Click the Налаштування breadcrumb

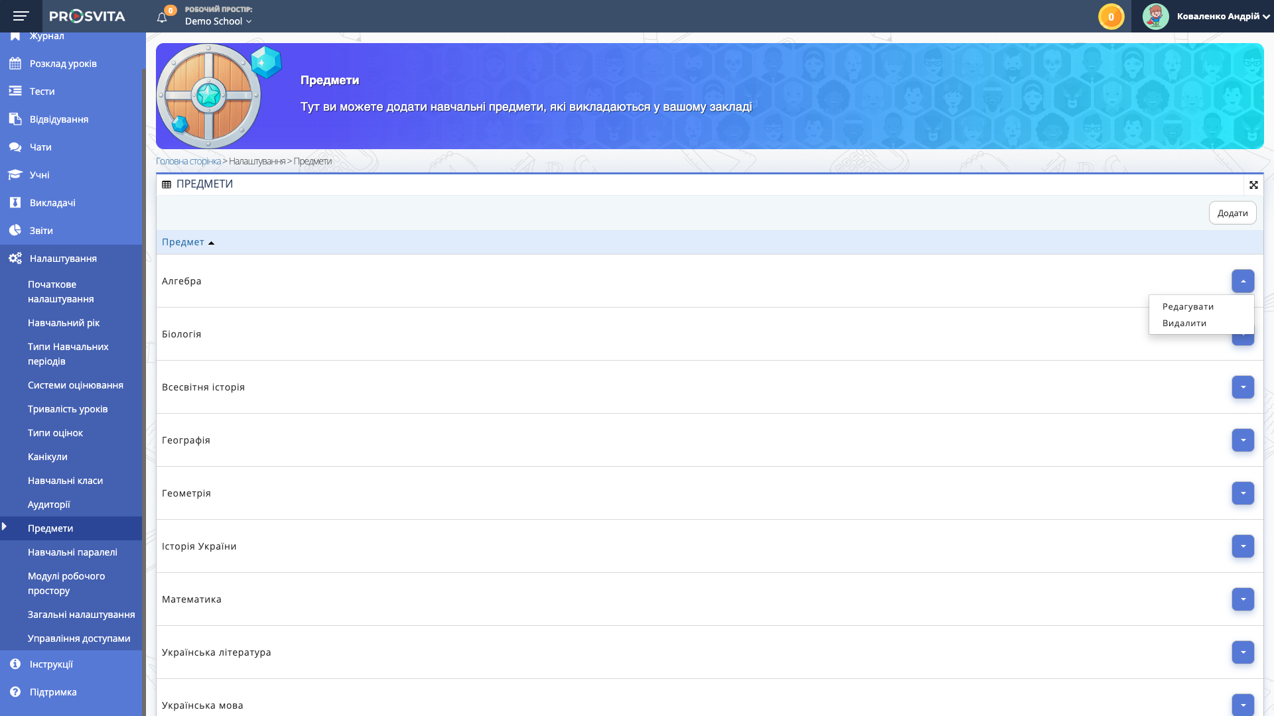click(x=257, y=161)
